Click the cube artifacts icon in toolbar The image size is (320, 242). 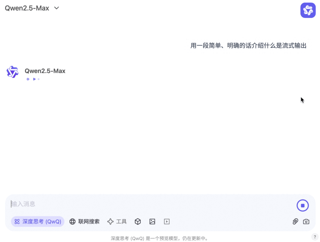[138, 221]
